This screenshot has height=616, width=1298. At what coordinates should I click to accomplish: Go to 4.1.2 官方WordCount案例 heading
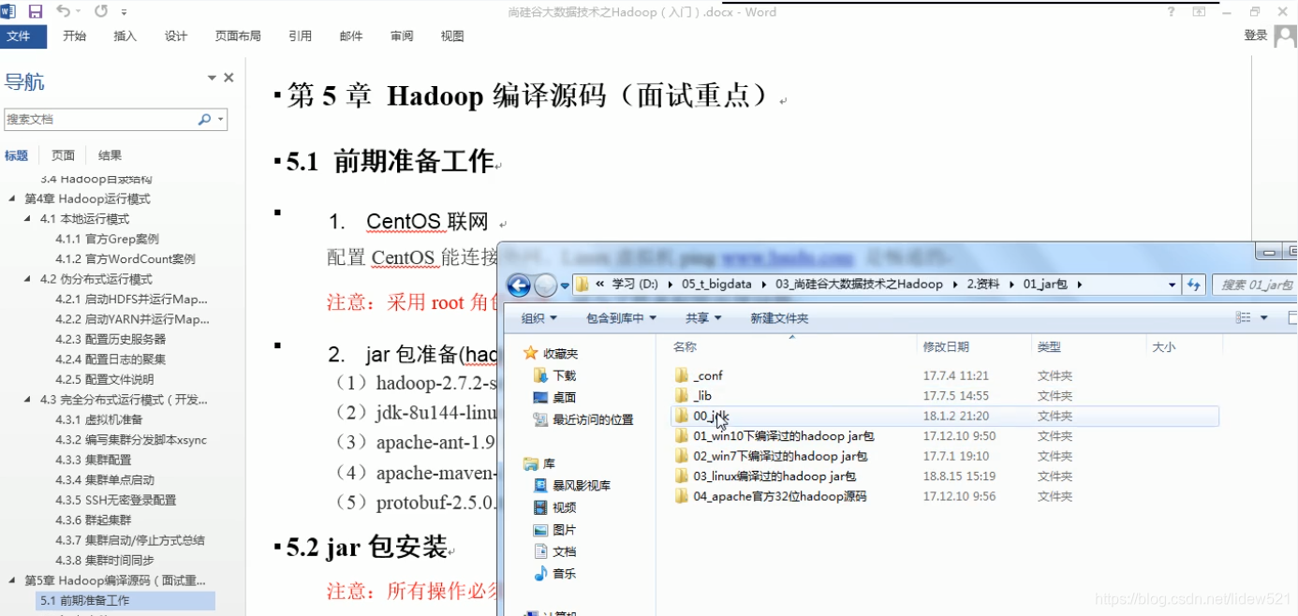tap(125, 258)
